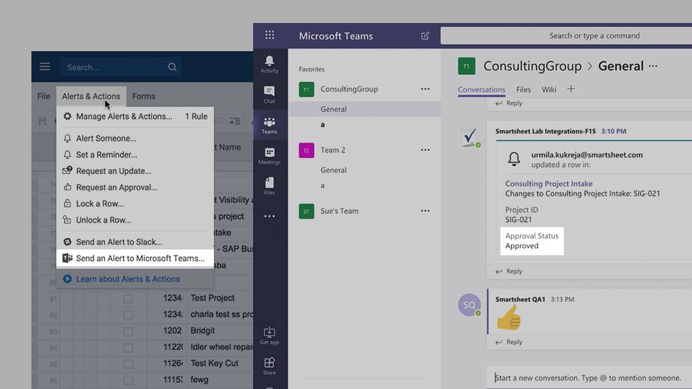692x389 pixels.
Task: Add a new tab with plus icon
Action: click(571, 88)
